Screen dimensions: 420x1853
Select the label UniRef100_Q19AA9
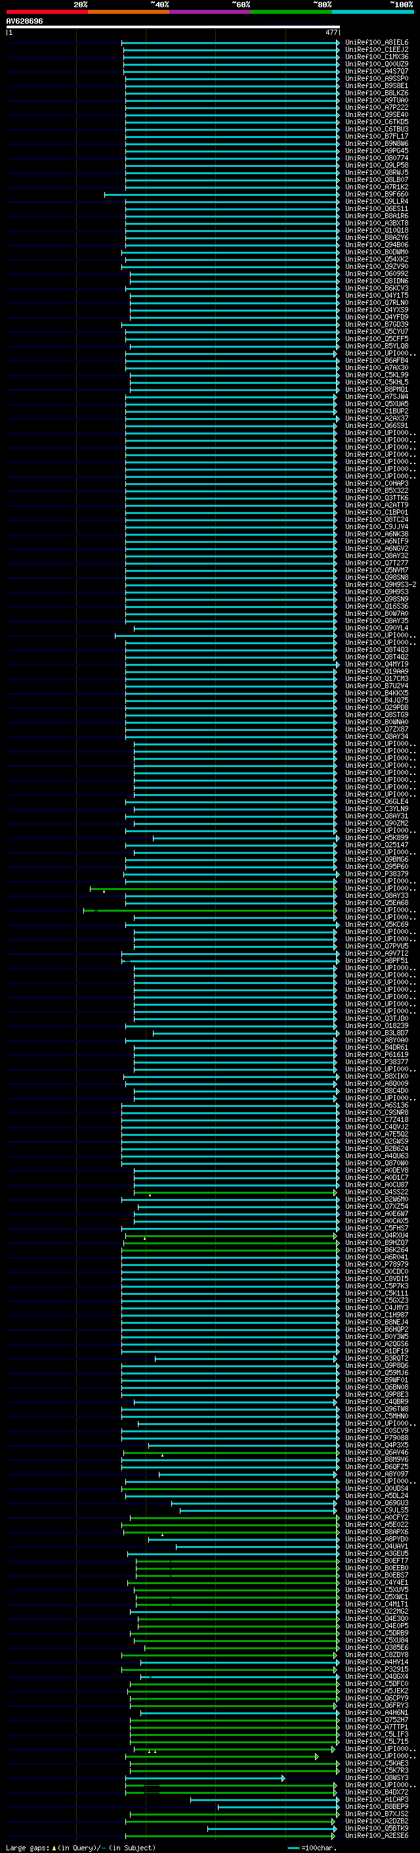pos(376,671)
